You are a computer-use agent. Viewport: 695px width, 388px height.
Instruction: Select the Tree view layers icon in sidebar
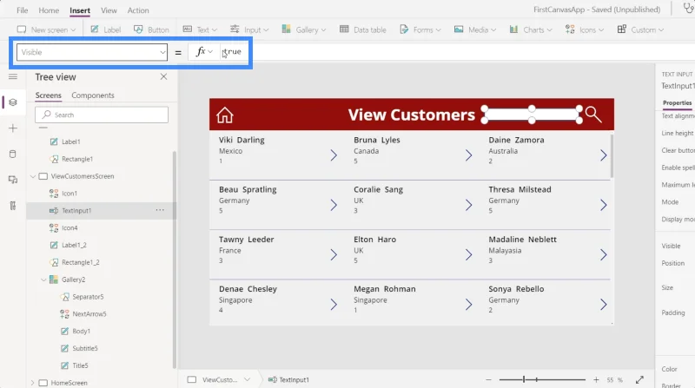[x=13, y=102]
